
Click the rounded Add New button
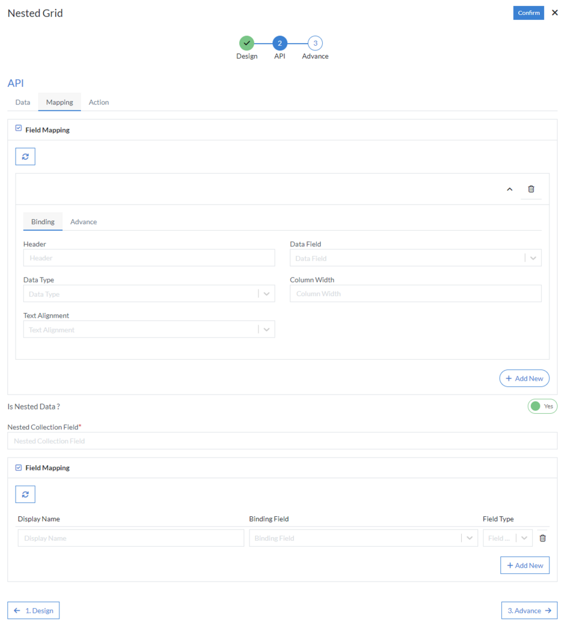[524, 378]
